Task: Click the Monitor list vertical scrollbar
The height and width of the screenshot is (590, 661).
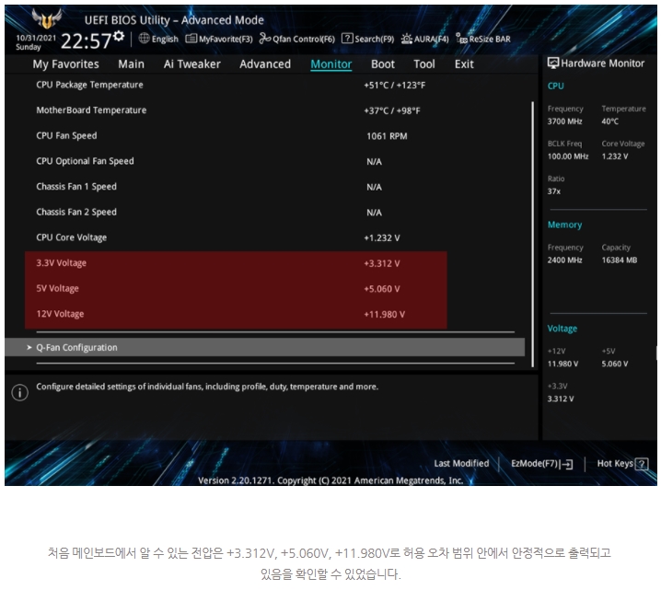Action: click(x=532, y=234)
